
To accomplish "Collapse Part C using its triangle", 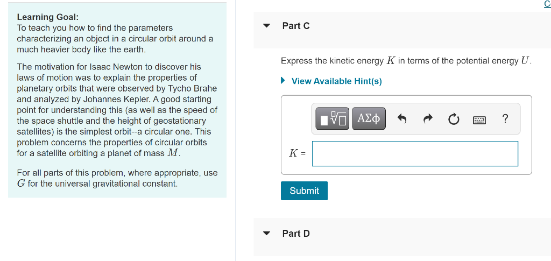I will point(266,26).
